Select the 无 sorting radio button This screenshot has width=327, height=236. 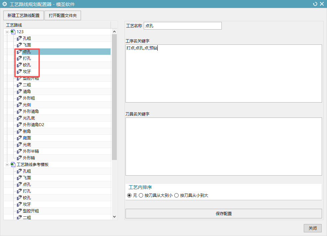point(129,196)
